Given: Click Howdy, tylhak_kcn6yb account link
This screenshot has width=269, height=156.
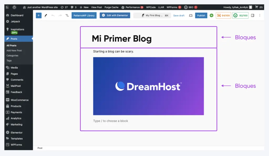Looking at the screenshot, I should pos(237,7).
